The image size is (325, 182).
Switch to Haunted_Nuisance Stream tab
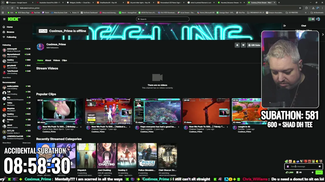pyautogui.click(x=231, y=3)
